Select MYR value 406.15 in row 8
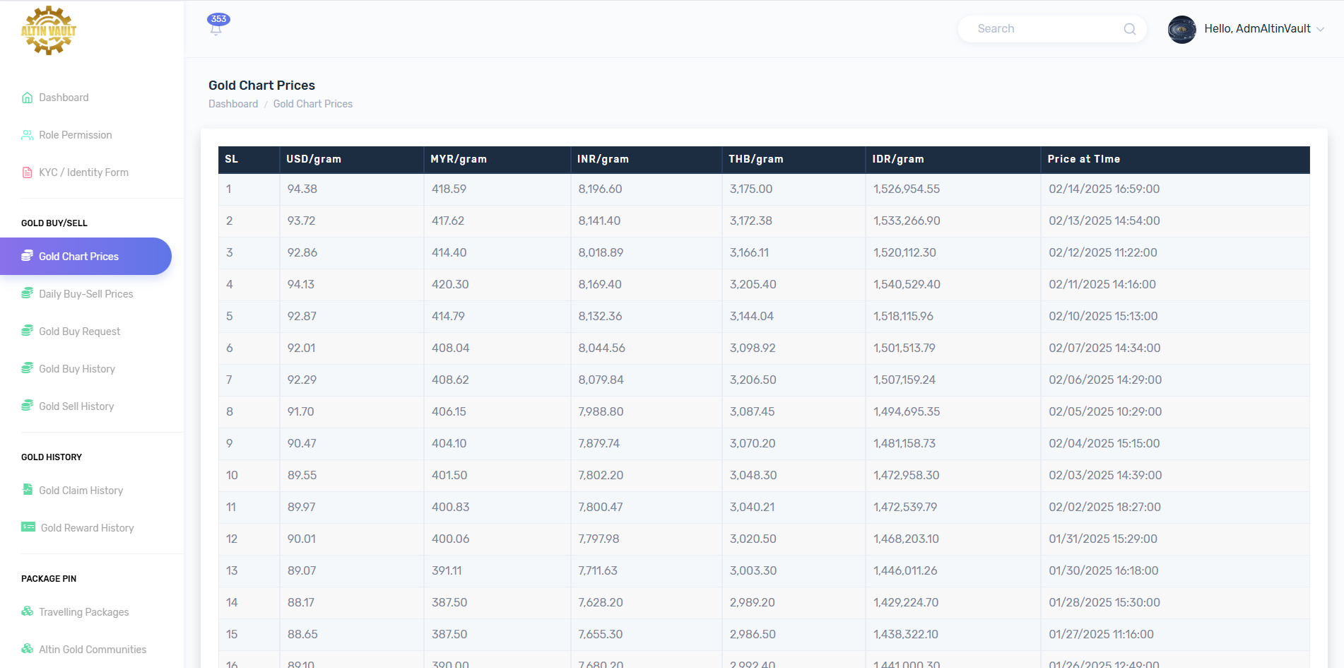The image size is (1344, 668). point(449,411)
